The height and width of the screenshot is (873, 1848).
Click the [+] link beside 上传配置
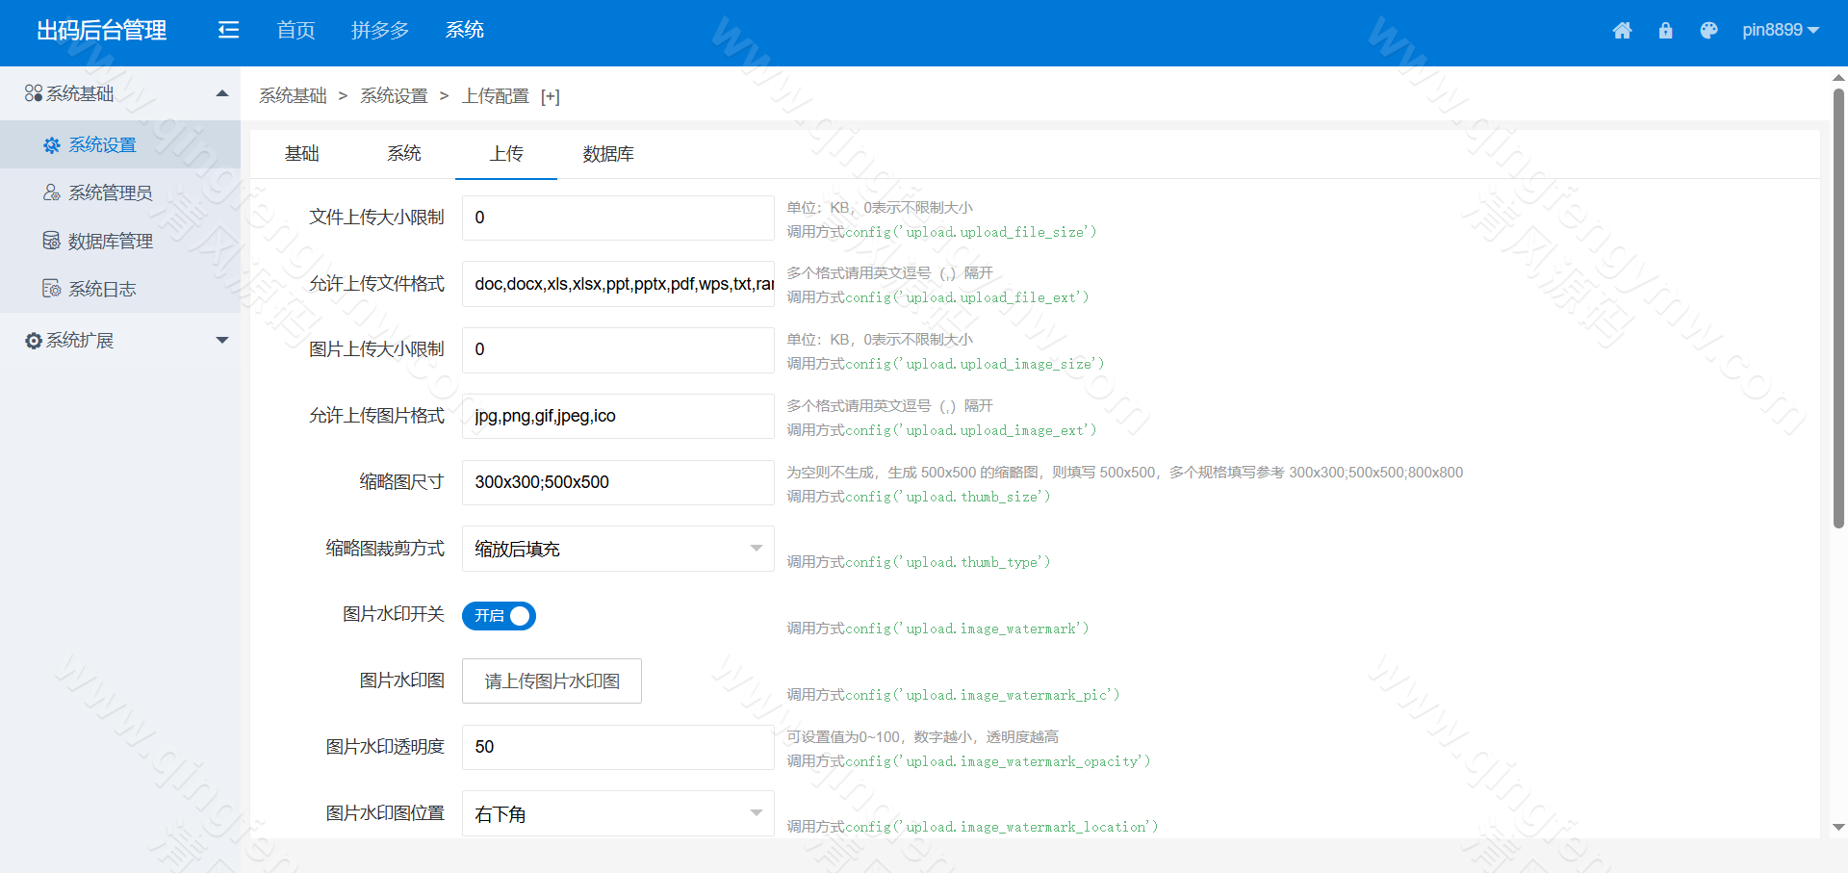pyautogui.click(x=550, y=96)
